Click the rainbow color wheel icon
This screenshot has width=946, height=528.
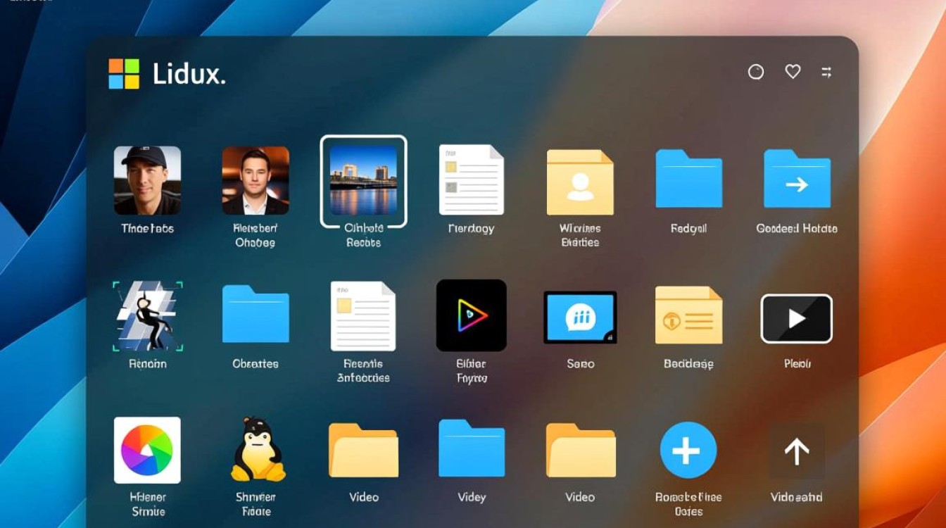point(147,449)
